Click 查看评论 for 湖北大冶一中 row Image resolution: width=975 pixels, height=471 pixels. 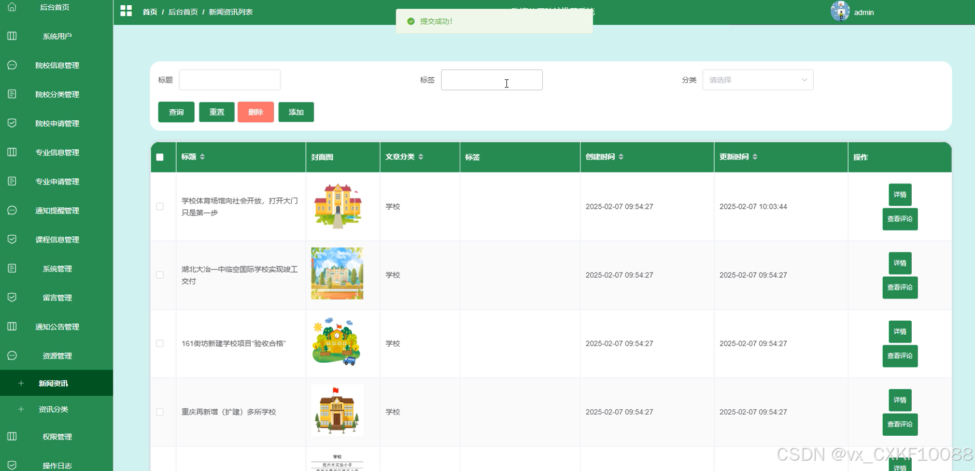pos(900,288)
